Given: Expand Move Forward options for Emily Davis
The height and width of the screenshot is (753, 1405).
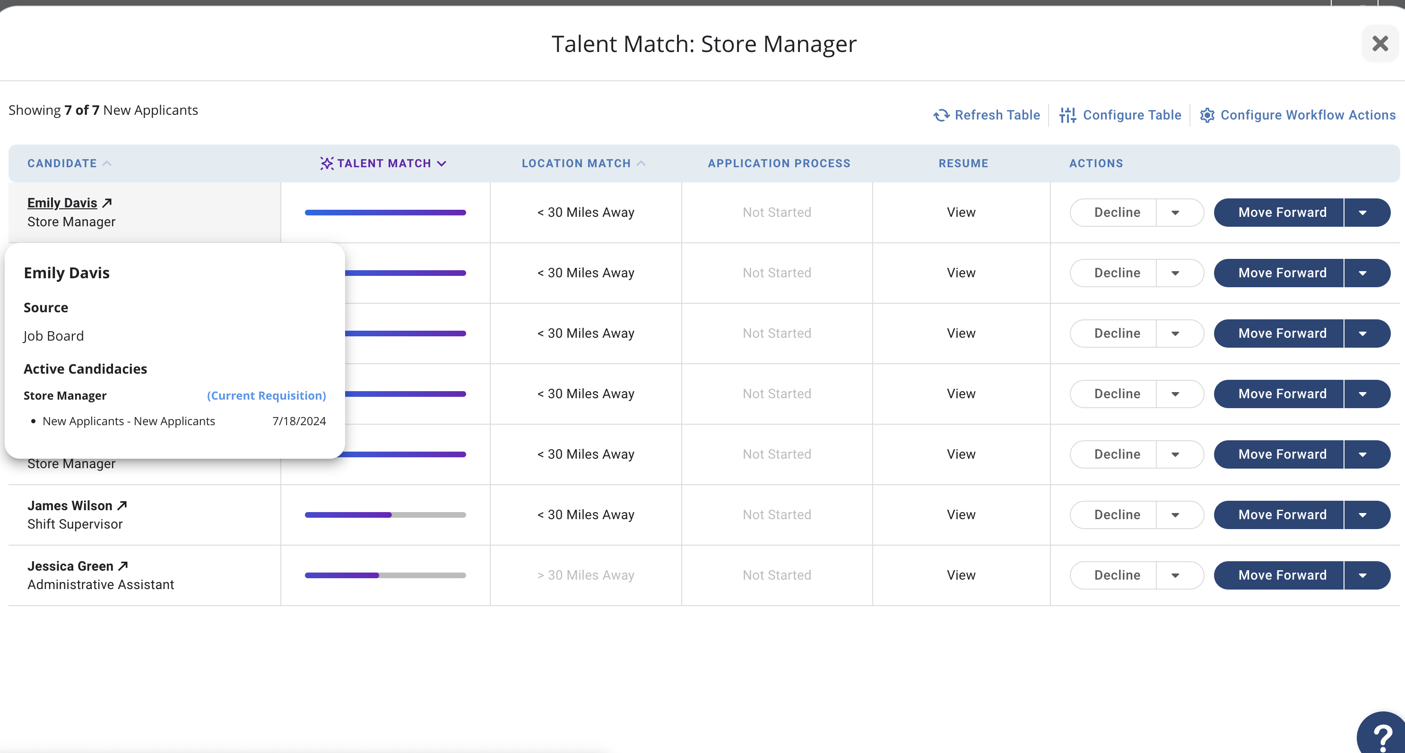Looking at the screenshot, I should pos(1363,213).
